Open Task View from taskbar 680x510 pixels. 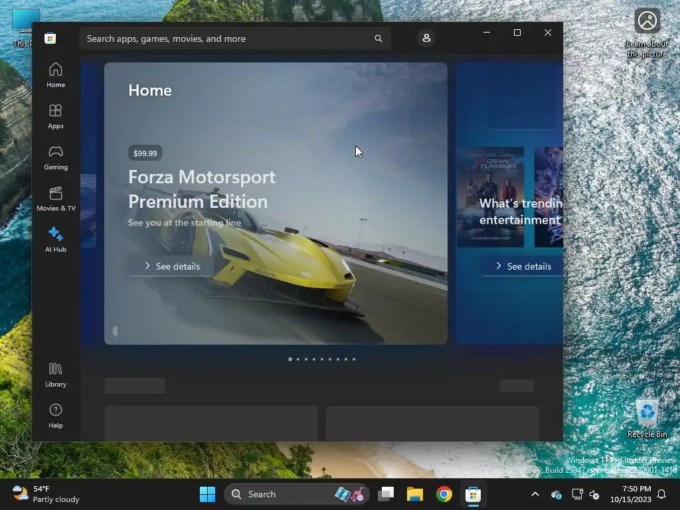click(x=386, y=494)
